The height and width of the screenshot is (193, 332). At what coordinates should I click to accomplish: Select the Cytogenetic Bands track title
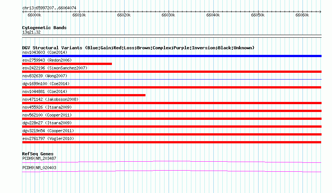[44, 28]
